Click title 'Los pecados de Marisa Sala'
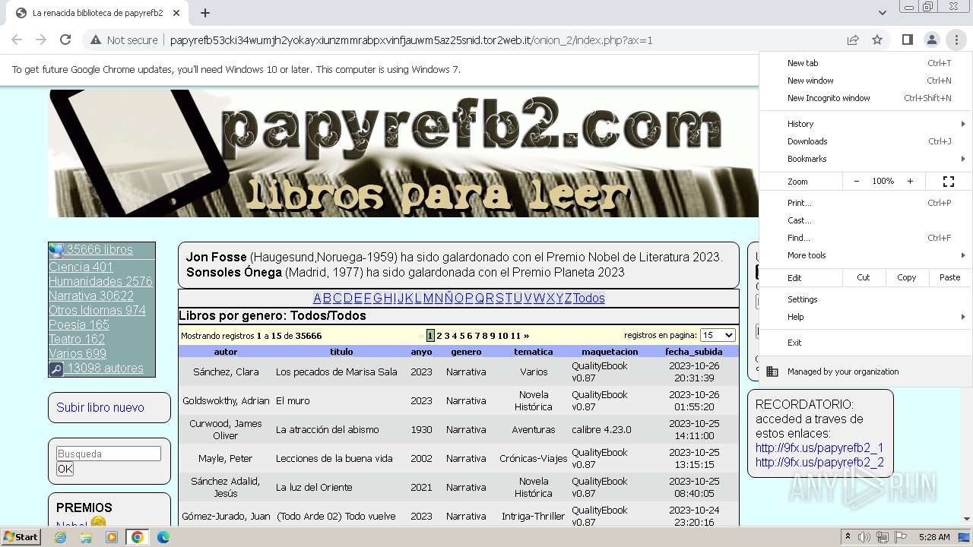This screenshot has width=973, height=547. [x=337, y=372]
